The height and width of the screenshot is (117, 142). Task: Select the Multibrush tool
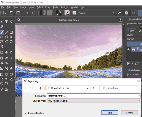[x=2, y=46]
